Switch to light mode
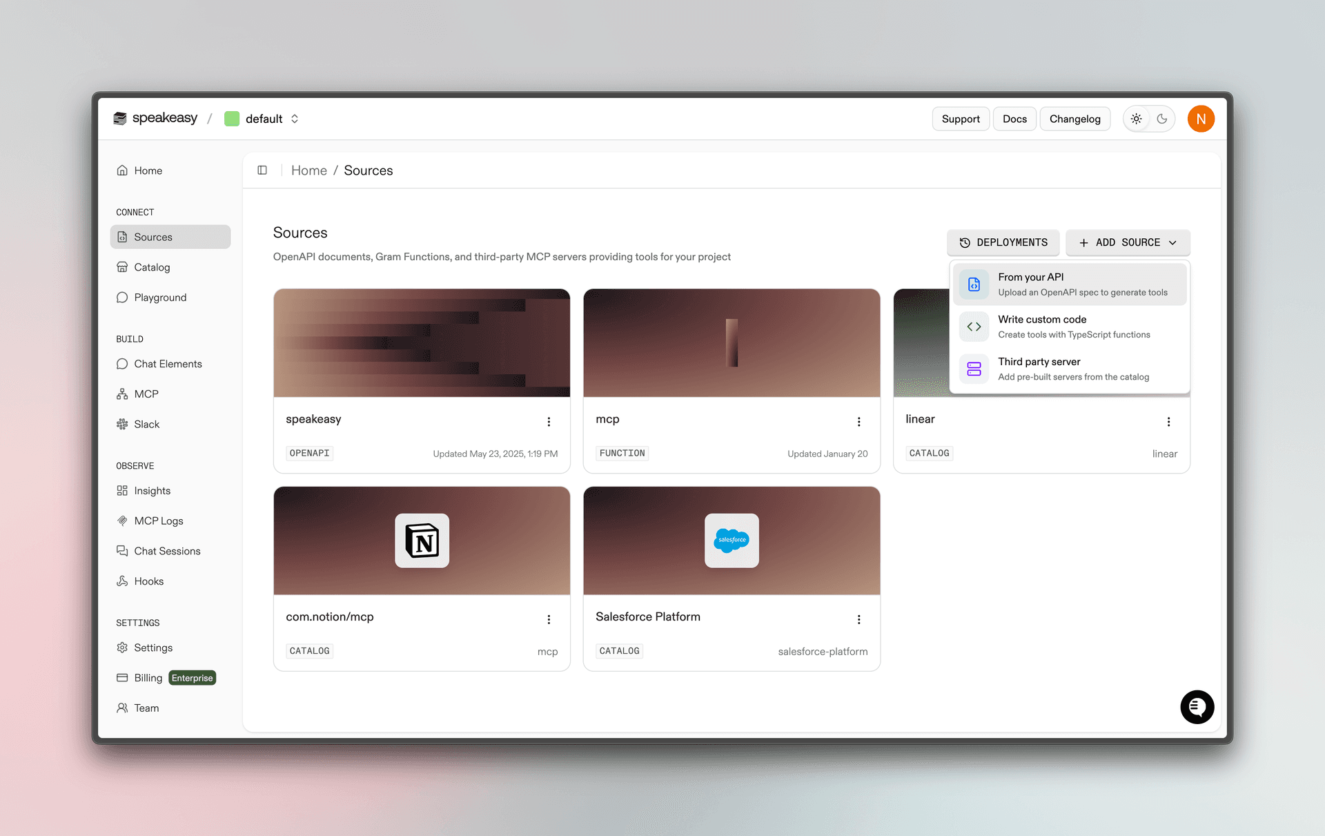Screen dimensions: 1325x836 (1136, 118)
